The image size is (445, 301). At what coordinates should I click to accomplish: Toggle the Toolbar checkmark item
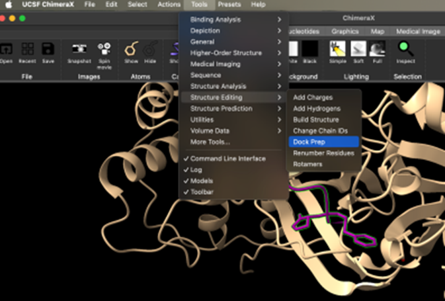234,192
